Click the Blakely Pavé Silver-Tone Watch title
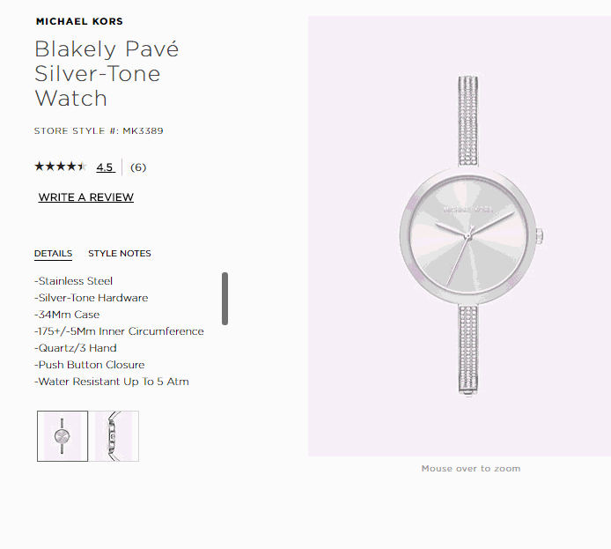The image size is (611, 549). 107,73
